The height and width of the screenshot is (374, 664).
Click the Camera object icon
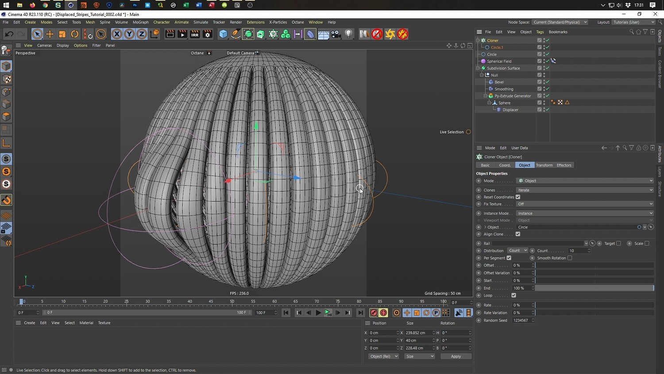tap(336, 34)
